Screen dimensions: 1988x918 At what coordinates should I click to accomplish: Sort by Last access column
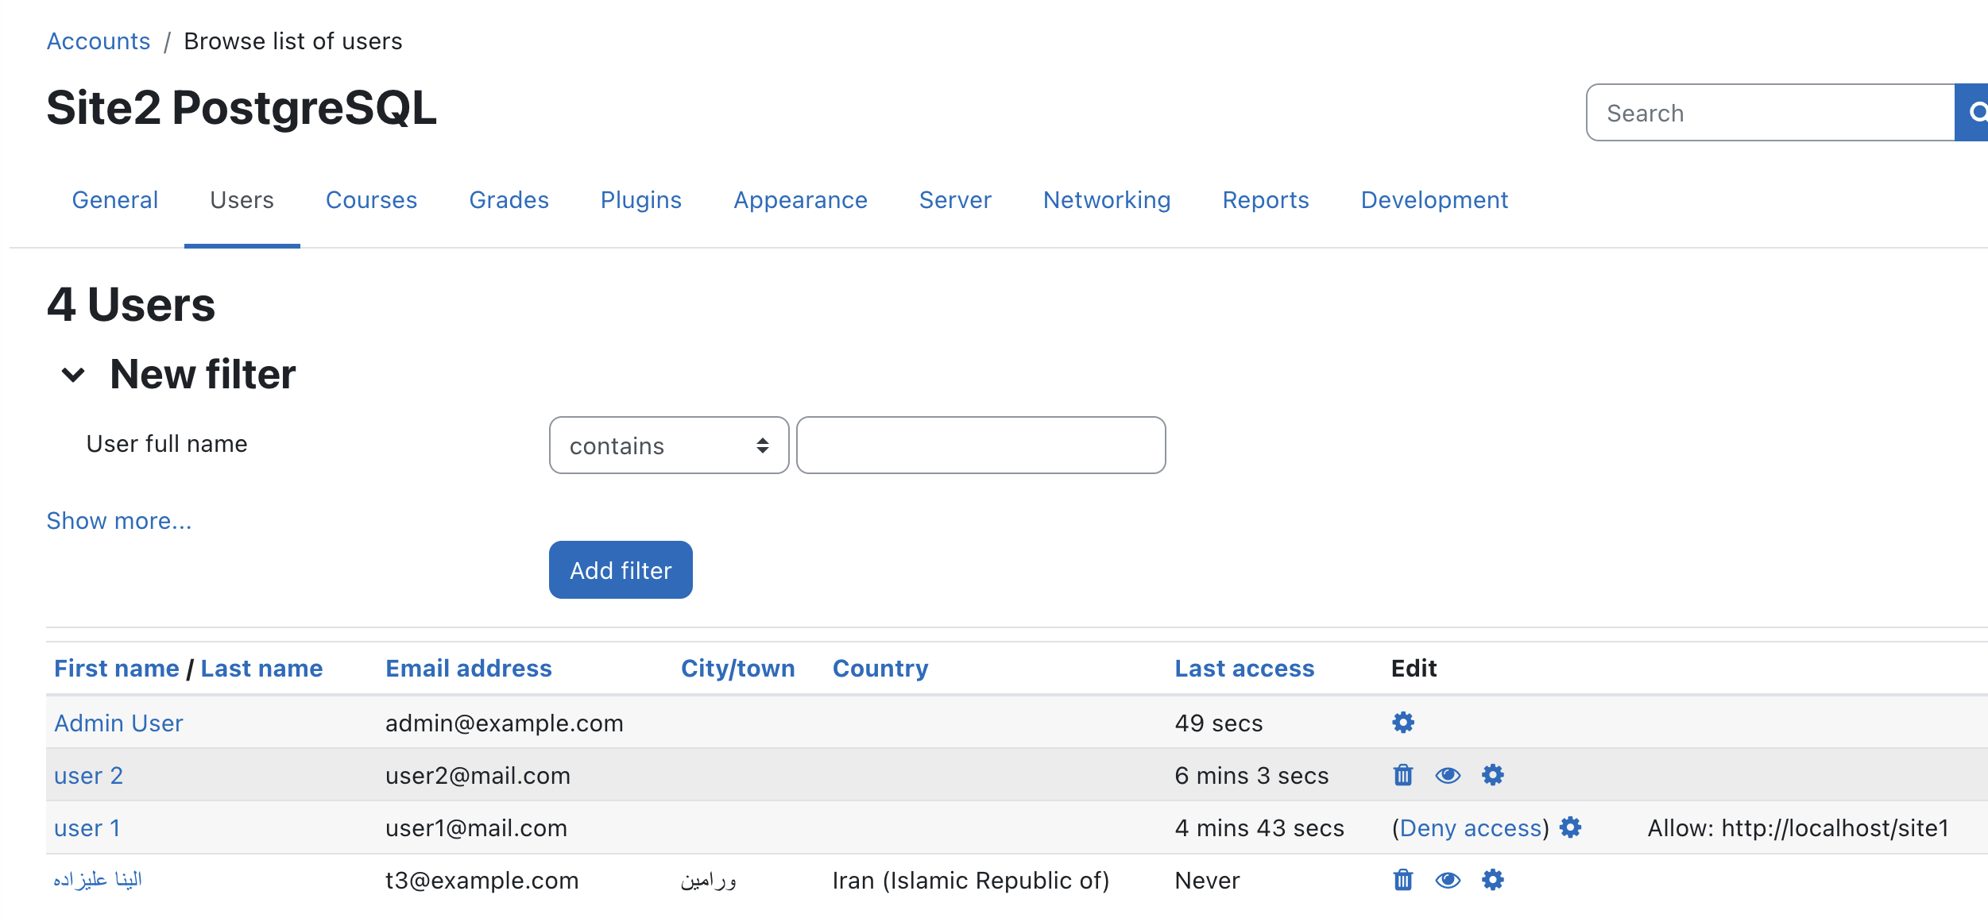(1245, 669)
